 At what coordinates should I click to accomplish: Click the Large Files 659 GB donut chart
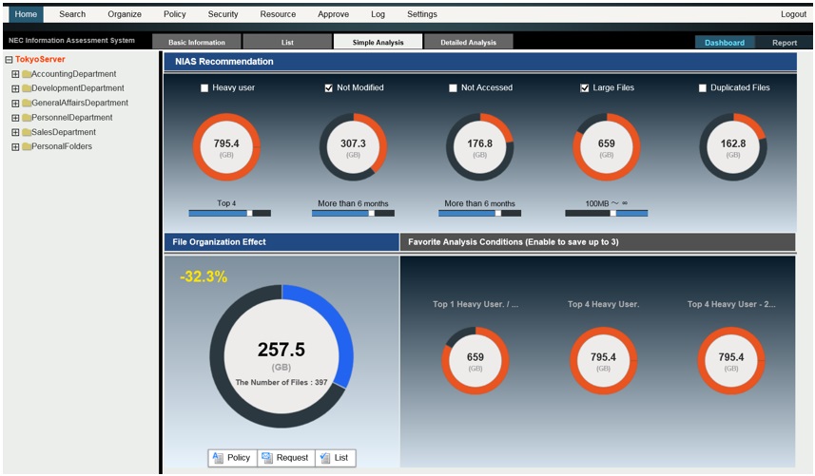607,147
